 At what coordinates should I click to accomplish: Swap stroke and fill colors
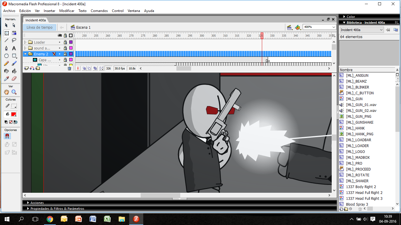tap(16, 122)
